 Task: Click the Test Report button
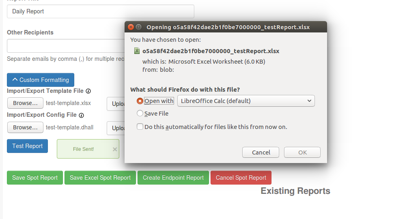coord(28,146)
